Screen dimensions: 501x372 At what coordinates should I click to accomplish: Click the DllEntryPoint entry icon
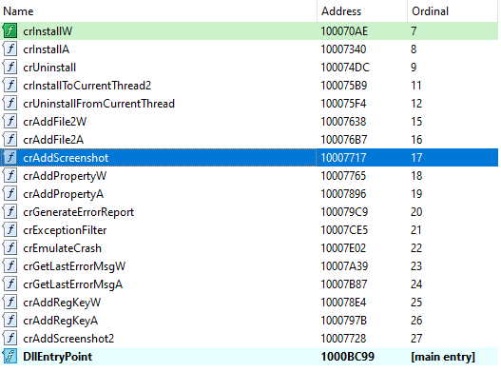10,357
